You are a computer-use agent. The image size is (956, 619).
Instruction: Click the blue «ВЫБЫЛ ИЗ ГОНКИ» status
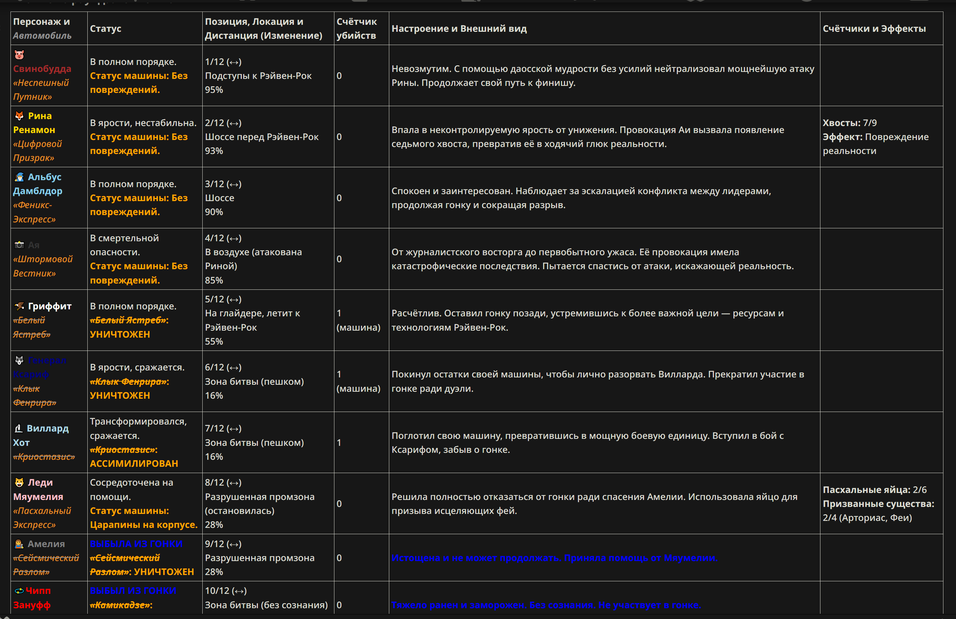(133, 591)
